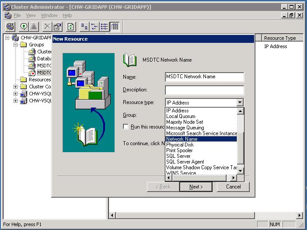Click dropdown list horizontal scroll right arrow

234,178
